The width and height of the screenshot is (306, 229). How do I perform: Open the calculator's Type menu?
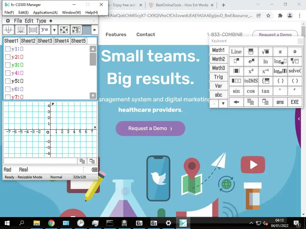click(x=41, y=21)
